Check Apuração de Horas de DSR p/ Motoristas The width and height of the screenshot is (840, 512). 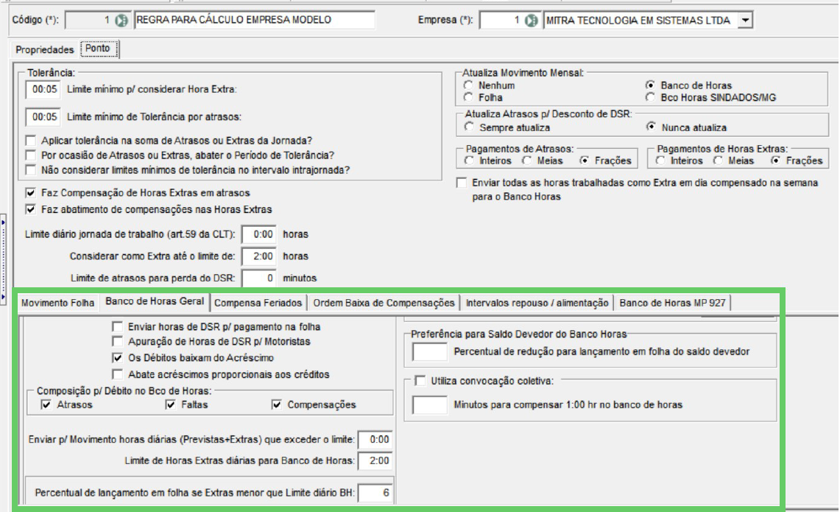(117, 342)
